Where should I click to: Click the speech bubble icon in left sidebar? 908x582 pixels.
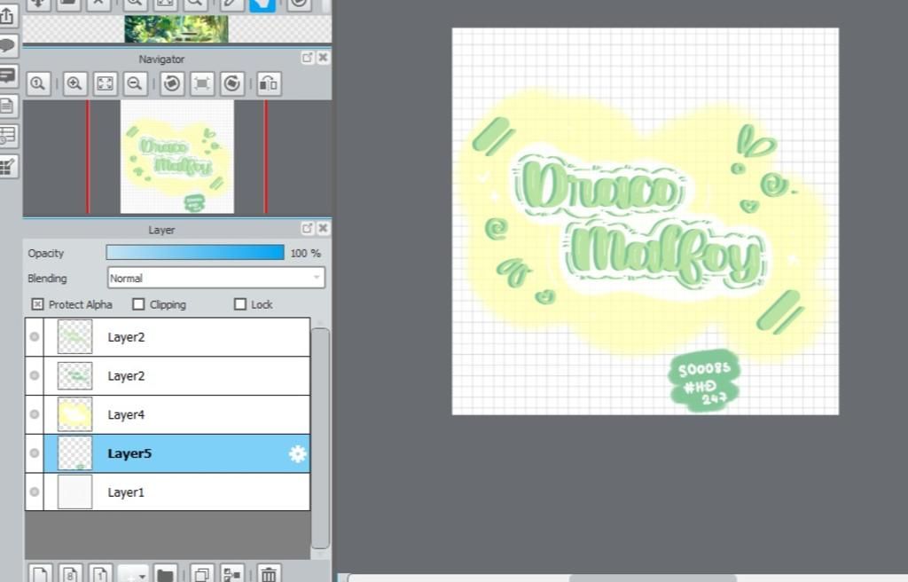[x=7, y=45]
